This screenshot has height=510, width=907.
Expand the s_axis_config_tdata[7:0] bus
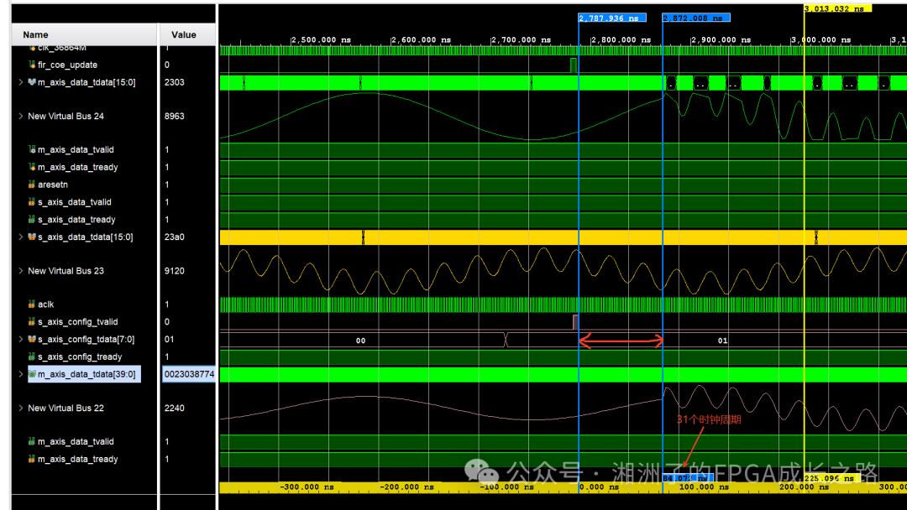coord(21,339)
